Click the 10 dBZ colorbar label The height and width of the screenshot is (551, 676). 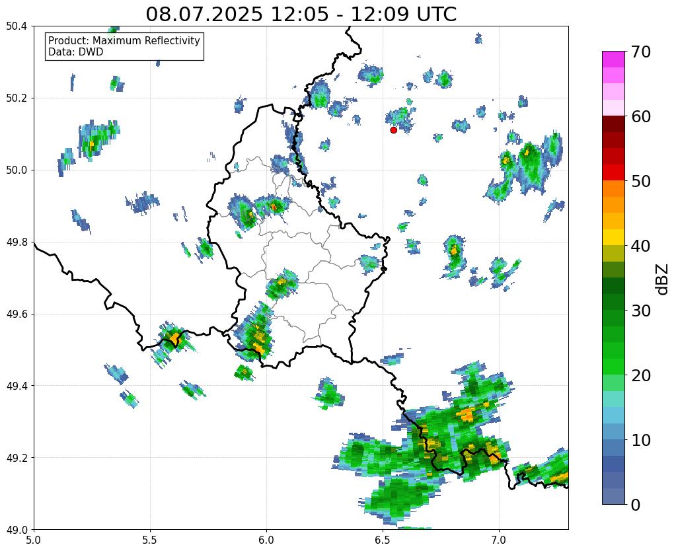point(640,440)
